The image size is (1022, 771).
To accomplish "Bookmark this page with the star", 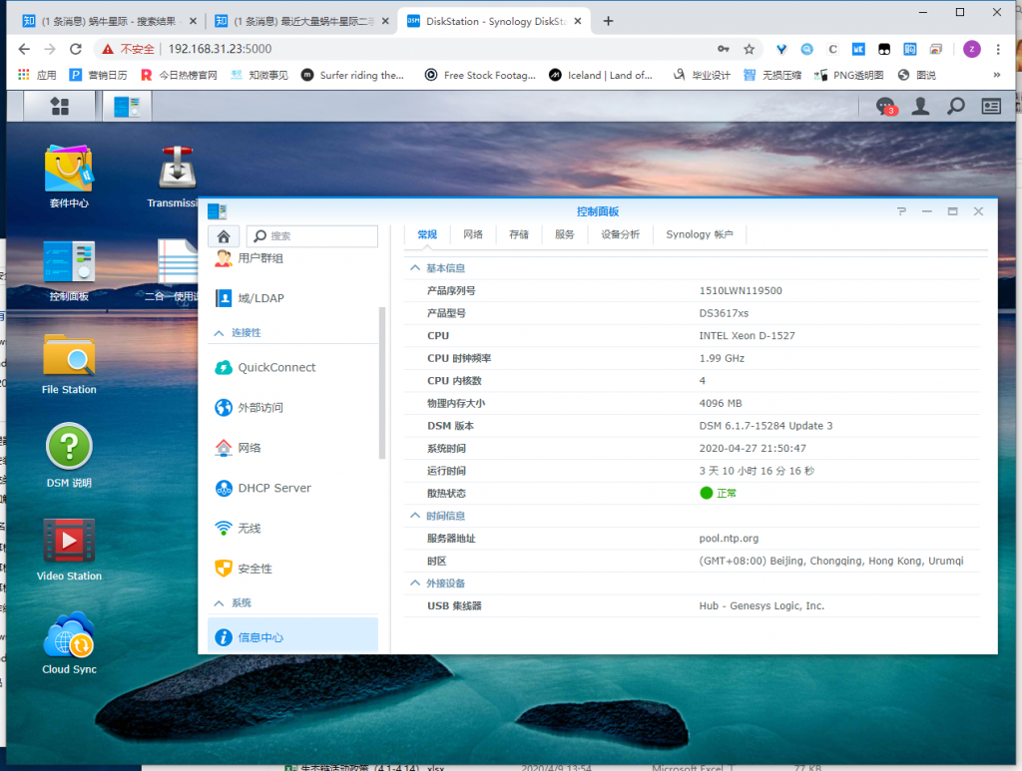I will (749, 49).
